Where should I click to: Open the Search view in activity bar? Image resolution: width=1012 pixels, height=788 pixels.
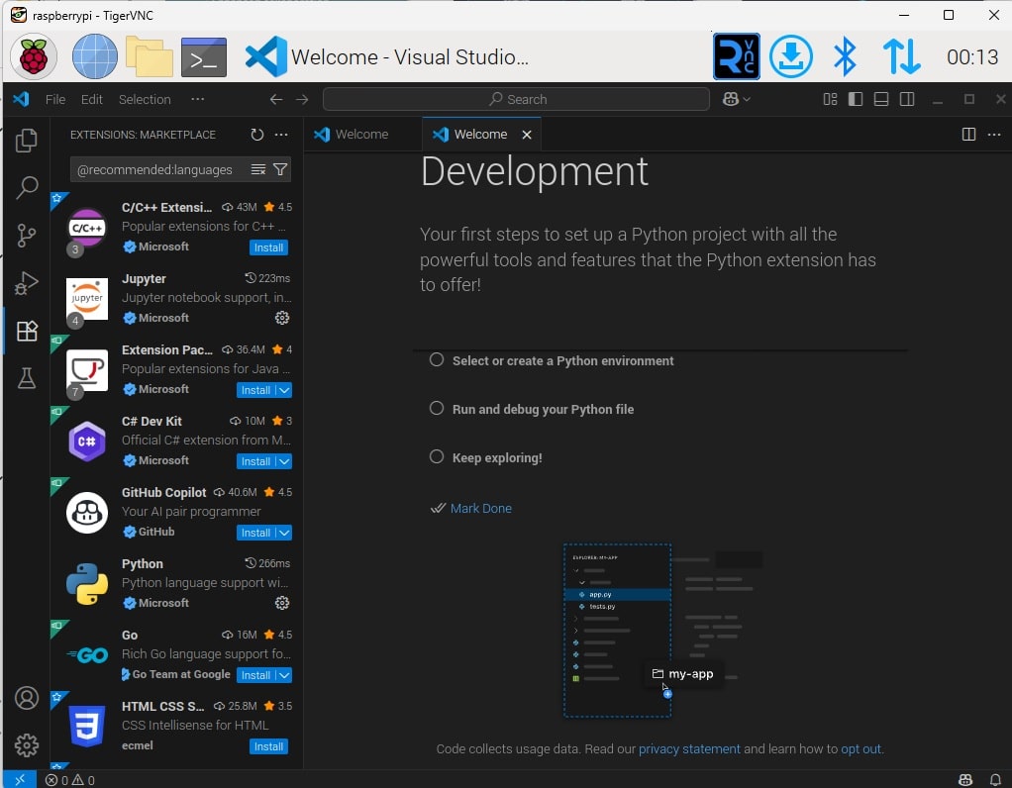[x=27, y=188]
